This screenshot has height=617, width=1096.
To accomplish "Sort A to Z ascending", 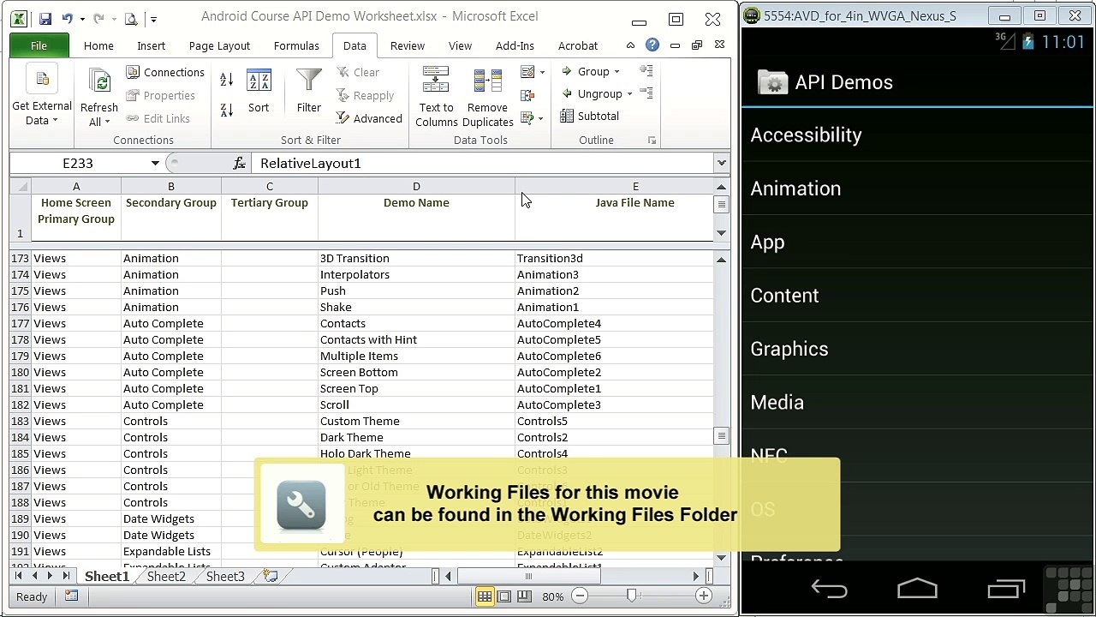I will point(226,80).
